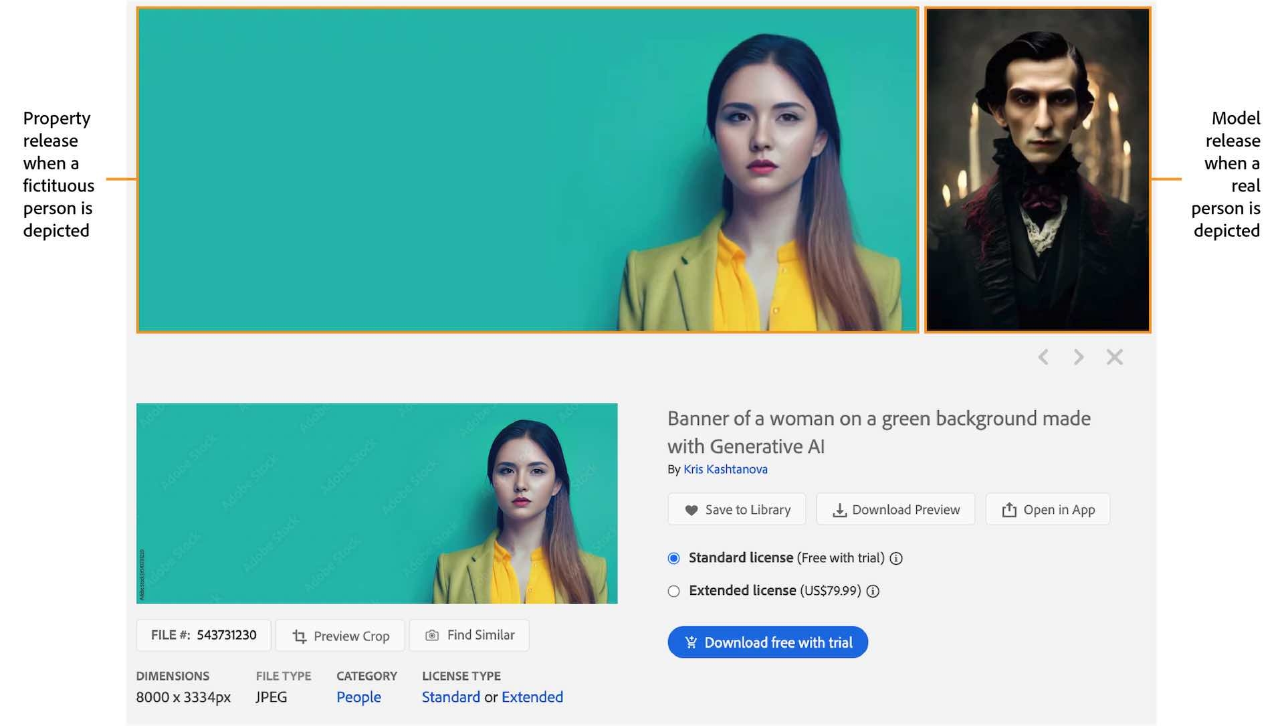The height and width of the screenshot is (726, 1284).
Task: Go to previous image with left chevron
Action: click(x=1043, y=357)
